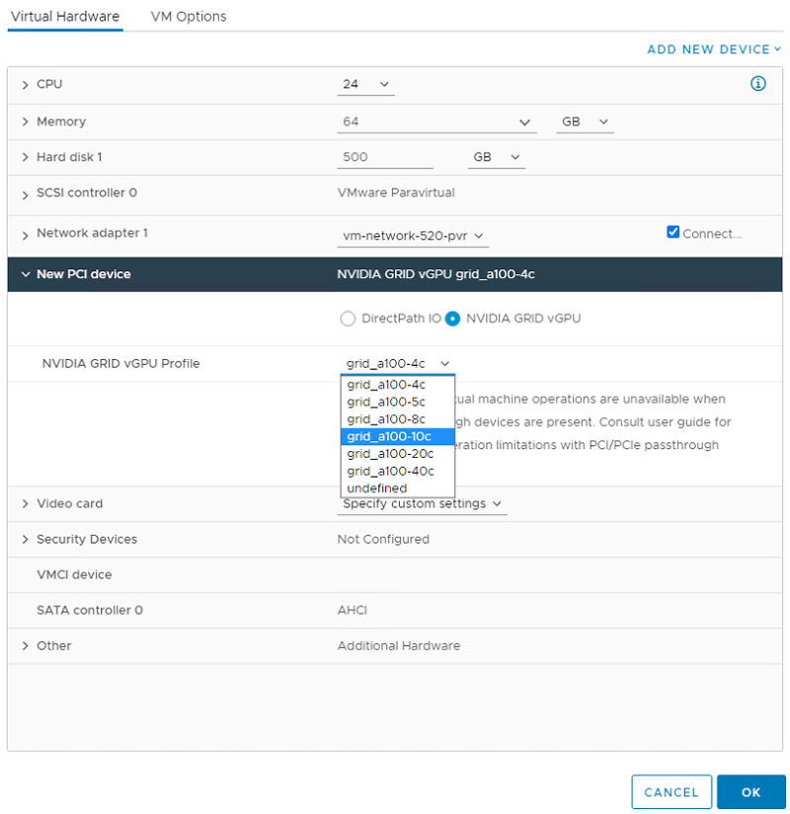Expand the CPU settings row
The width and height of the screenshot is (790, 814).
25,85
